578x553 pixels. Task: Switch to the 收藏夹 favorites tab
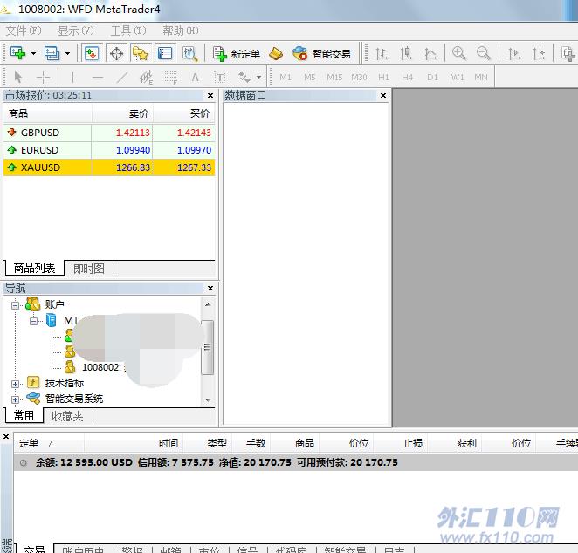67,416
